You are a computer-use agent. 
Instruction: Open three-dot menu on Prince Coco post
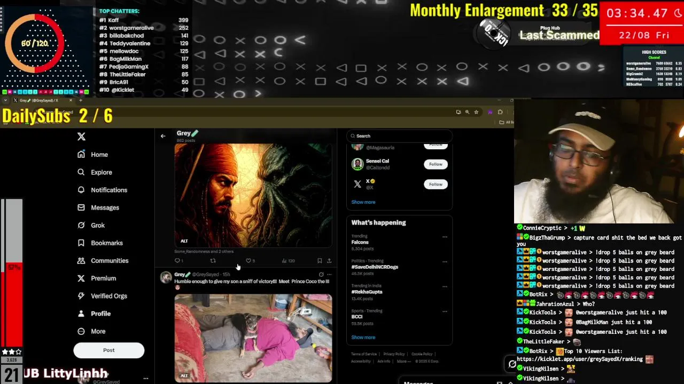point(329,275)
